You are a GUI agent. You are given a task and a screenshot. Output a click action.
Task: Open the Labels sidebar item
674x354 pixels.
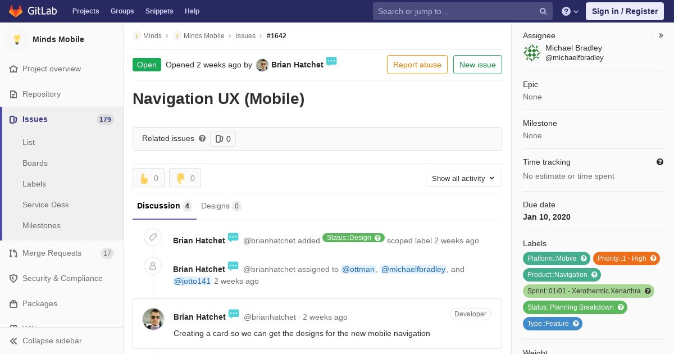(x=34, y=184)
